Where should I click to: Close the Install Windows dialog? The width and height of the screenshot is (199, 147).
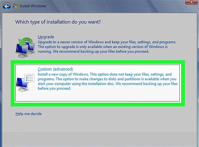[x=191, y=2]
